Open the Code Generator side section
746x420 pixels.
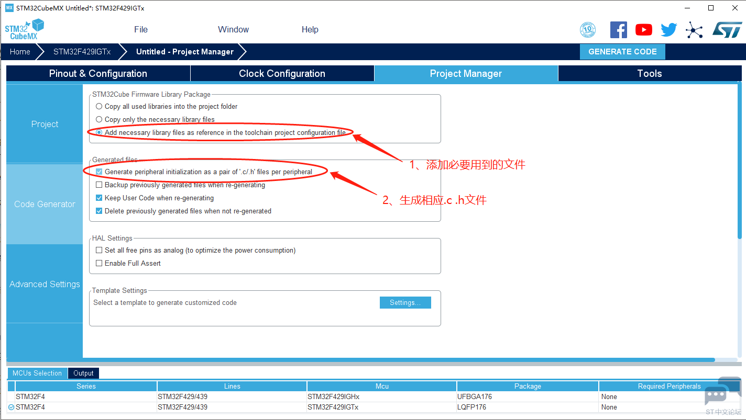pyautogui.click(x=45, y=204)
